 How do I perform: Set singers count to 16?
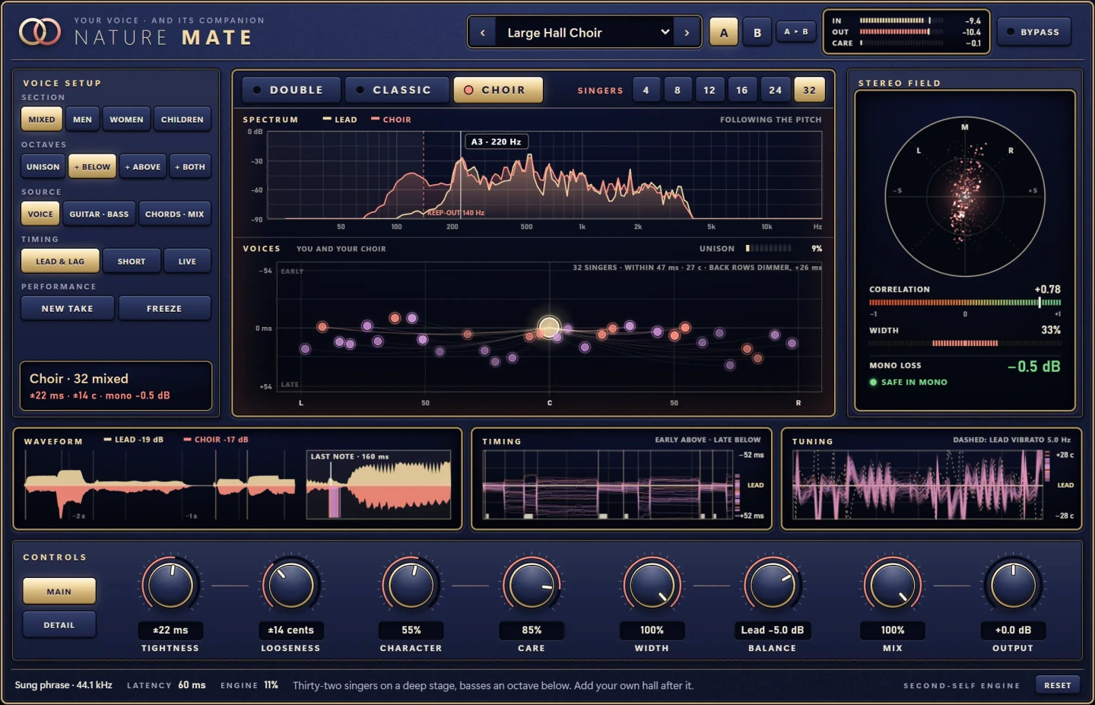pos(741,90)
